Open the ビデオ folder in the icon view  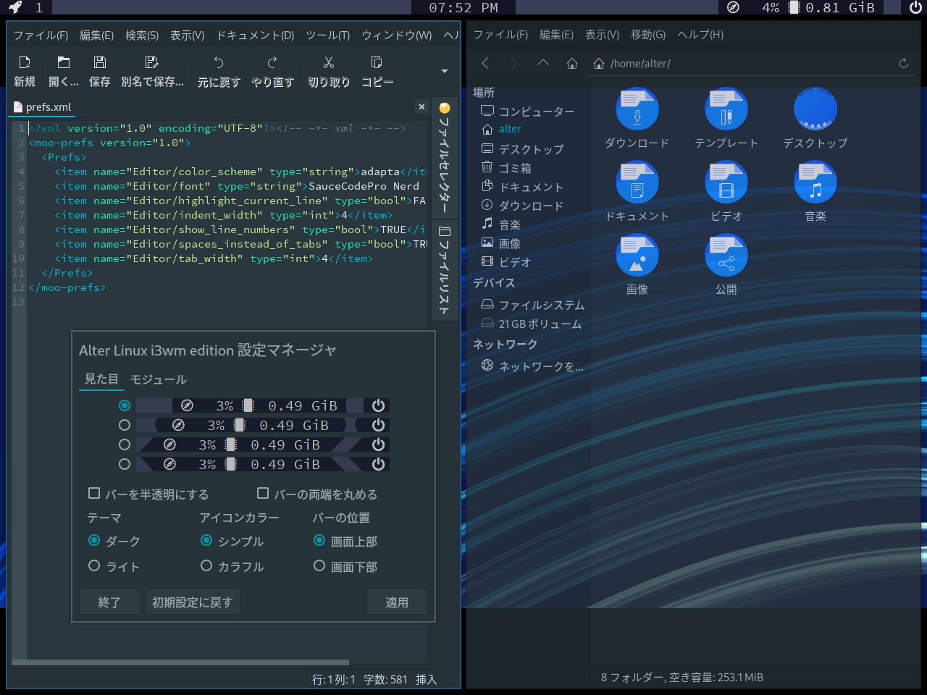(726, 182)
